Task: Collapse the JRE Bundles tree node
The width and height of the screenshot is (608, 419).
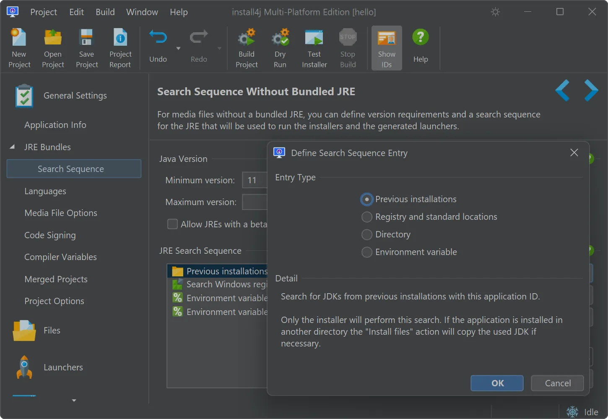Action: tap(12, 147)
